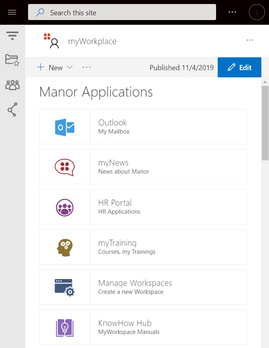Select the HR Portal people circle icon
The image size is (269, 348).
tap(65, 206)
